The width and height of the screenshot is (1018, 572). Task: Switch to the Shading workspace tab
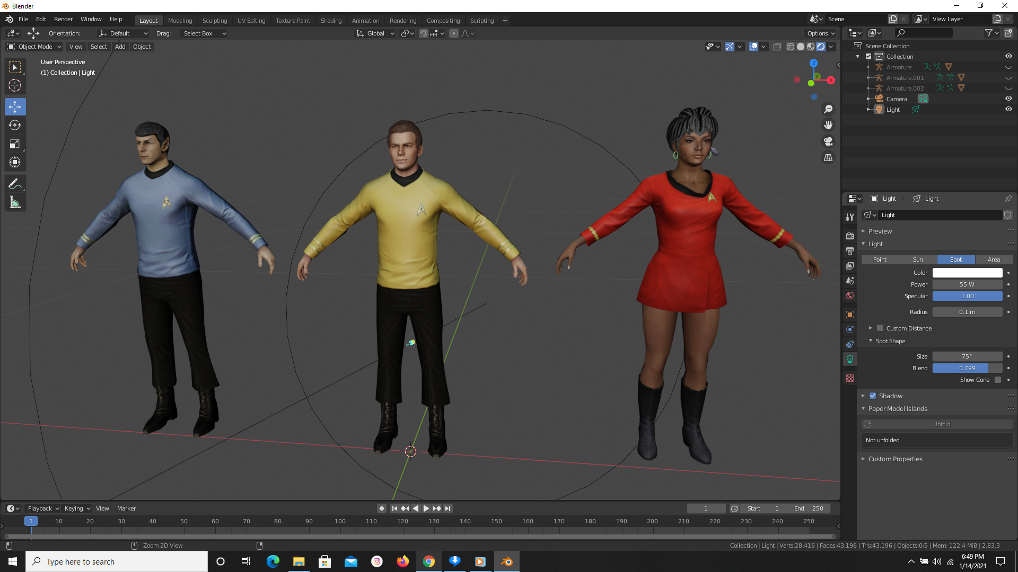331,20
